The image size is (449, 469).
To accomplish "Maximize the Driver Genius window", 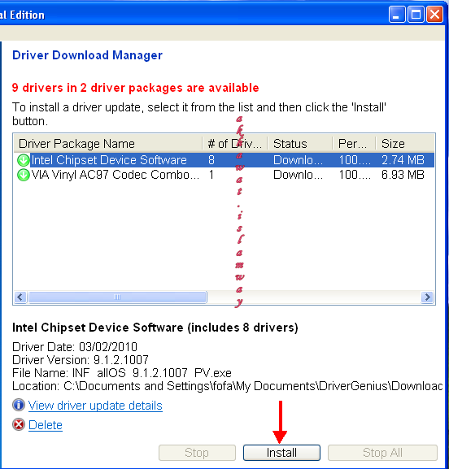I will click(x=416, y=15).
